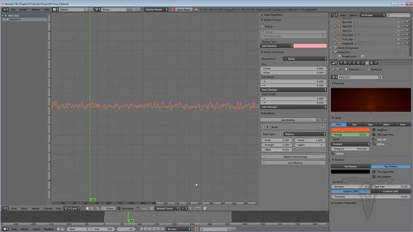The width and height of the screenshot is (413, 232).
Task: Open the Falloff Constant dropdown
Action: pos(350,144)
